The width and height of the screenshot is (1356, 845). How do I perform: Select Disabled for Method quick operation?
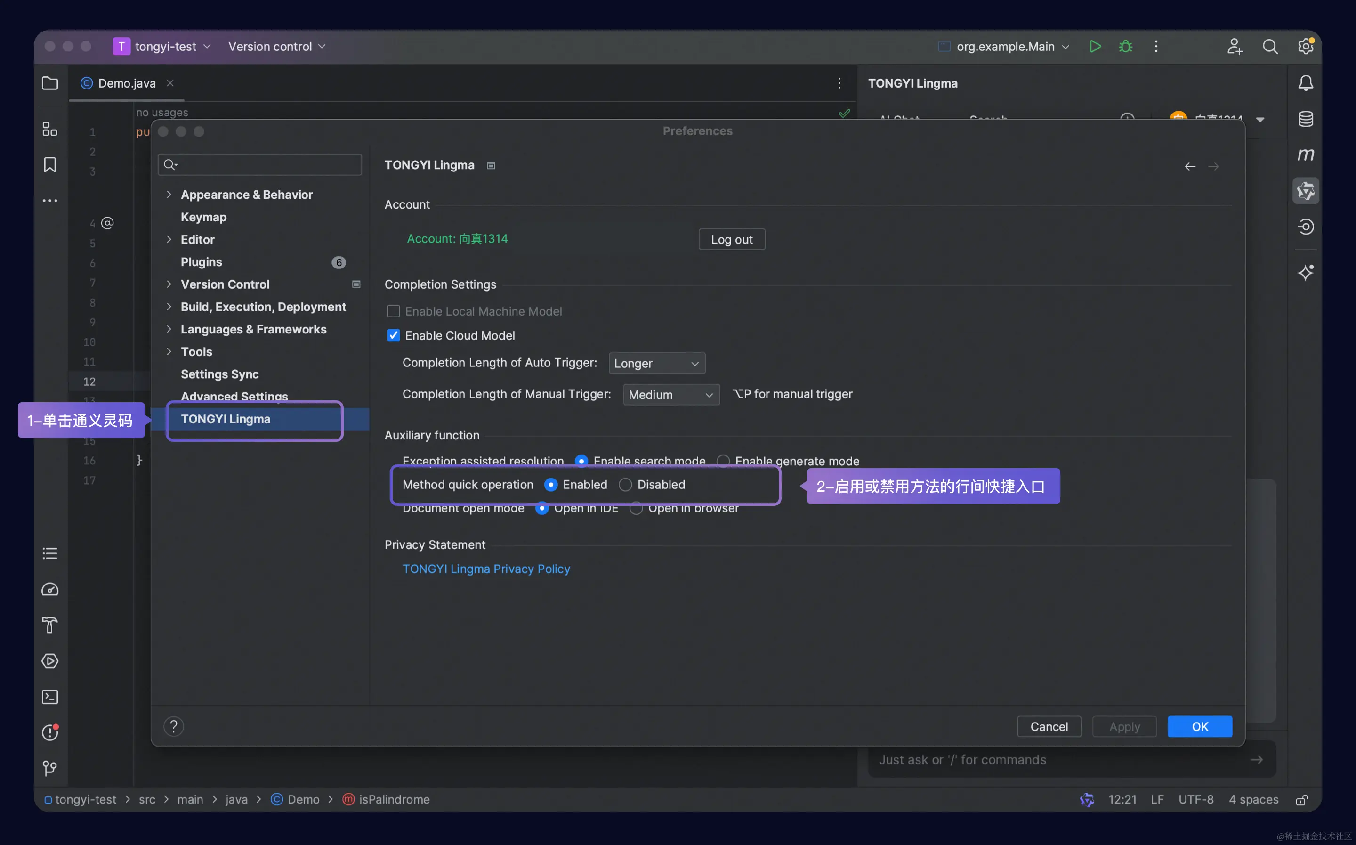pos(625,485)
